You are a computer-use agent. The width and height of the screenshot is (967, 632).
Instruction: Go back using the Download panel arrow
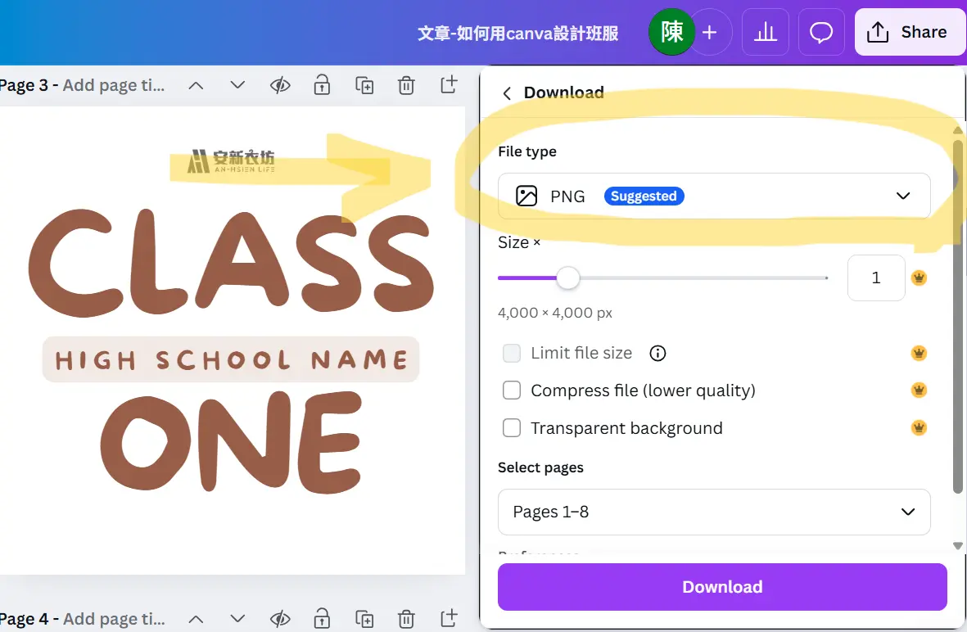tap(507, 93)
